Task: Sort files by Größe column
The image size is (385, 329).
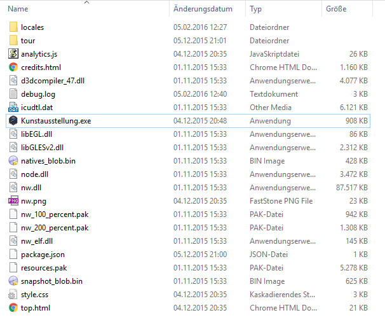Action: pos(336,10)
